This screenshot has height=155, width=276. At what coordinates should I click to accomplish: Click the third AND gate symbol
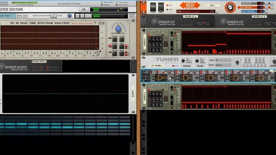point(236,78)
